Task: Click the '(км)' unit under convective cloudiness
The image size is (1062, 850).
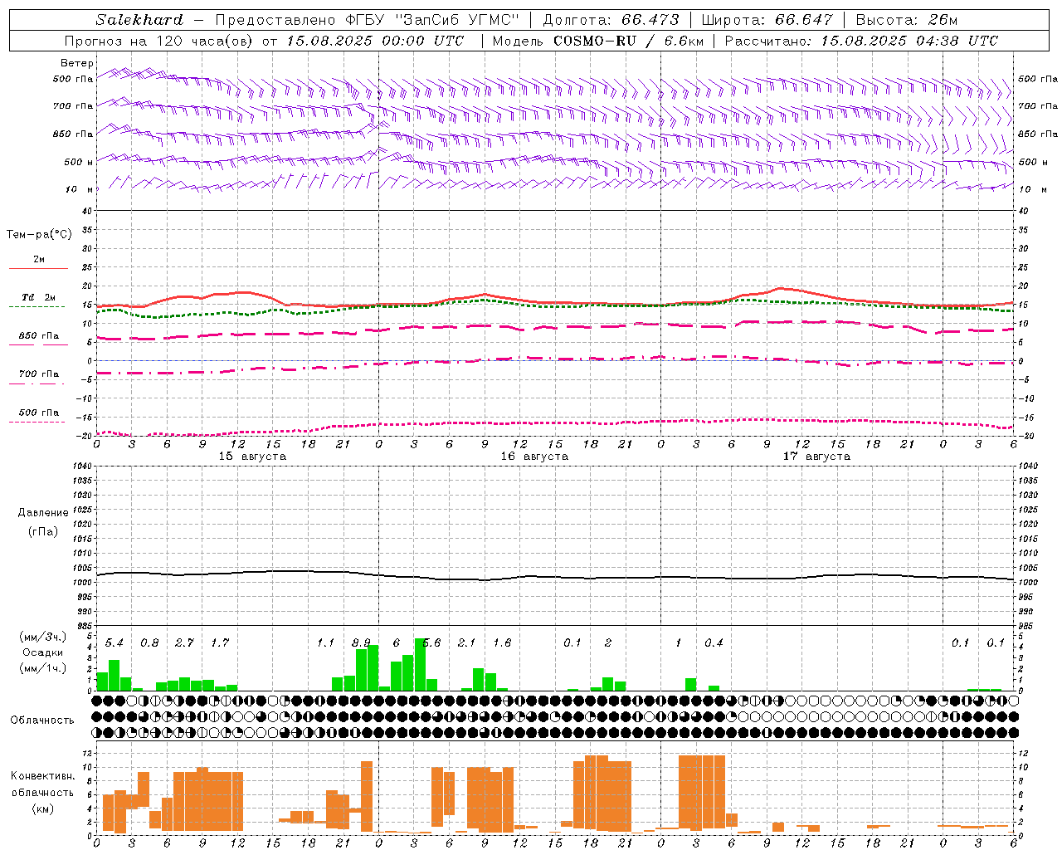Action: [43, 808]
